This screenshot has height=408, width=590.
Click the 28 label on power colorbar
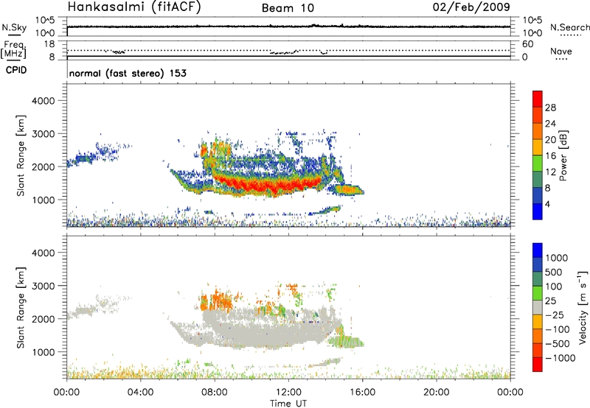point(550,108)
